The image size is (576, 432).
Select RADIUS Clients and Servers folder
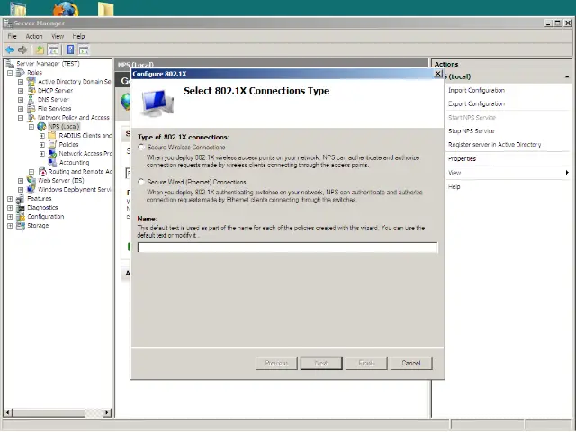[85, 136]
